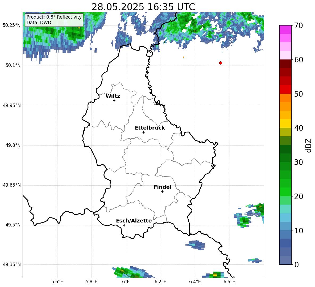Click the 5.8°E longitude label

coord(92,282)
